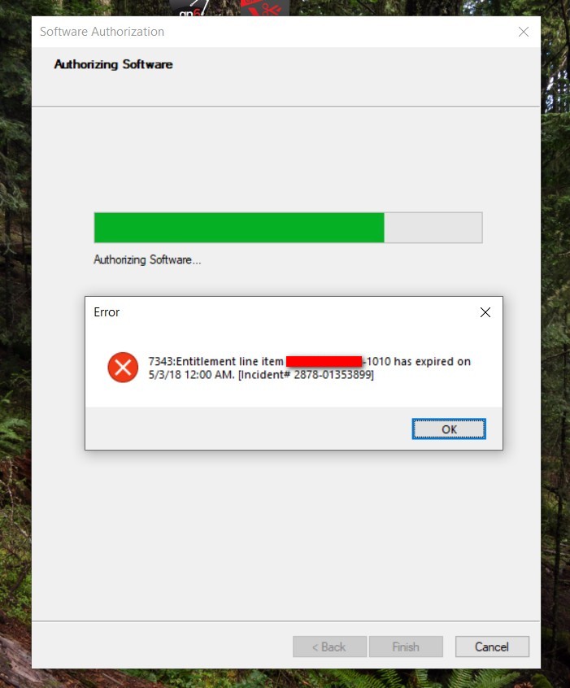Click the Incident# 2878-01353899 text

(306, 375)
